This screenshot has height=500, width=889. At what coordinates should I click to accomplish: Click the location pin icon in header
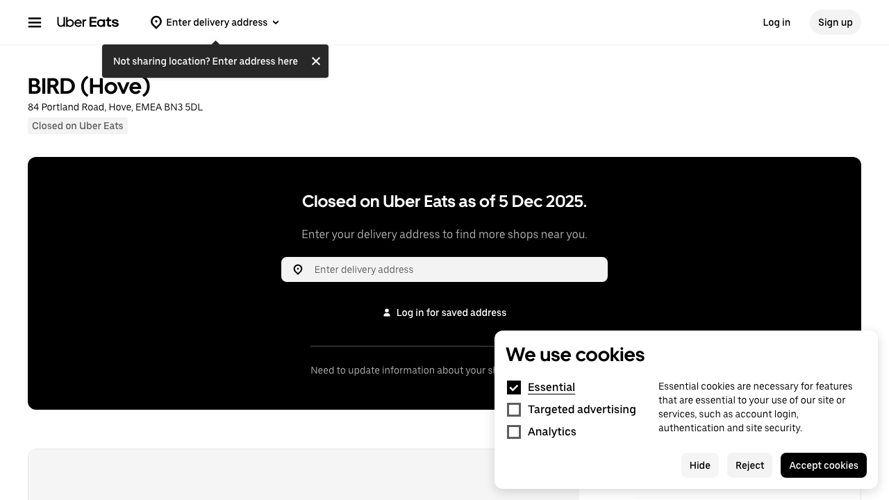click(156, 23)
